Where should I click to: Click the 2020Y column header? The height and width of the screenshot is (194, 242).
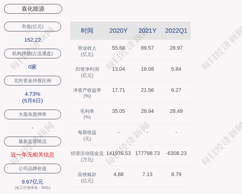(119, 31)
